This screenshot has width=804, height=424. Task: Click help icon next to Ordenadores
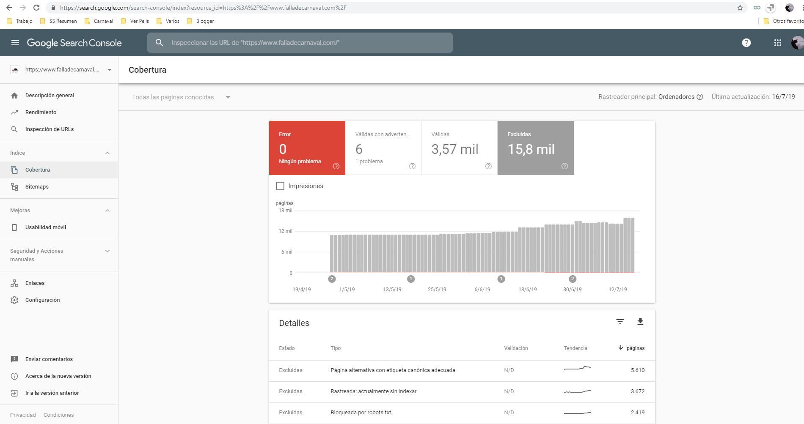[700, 97]
